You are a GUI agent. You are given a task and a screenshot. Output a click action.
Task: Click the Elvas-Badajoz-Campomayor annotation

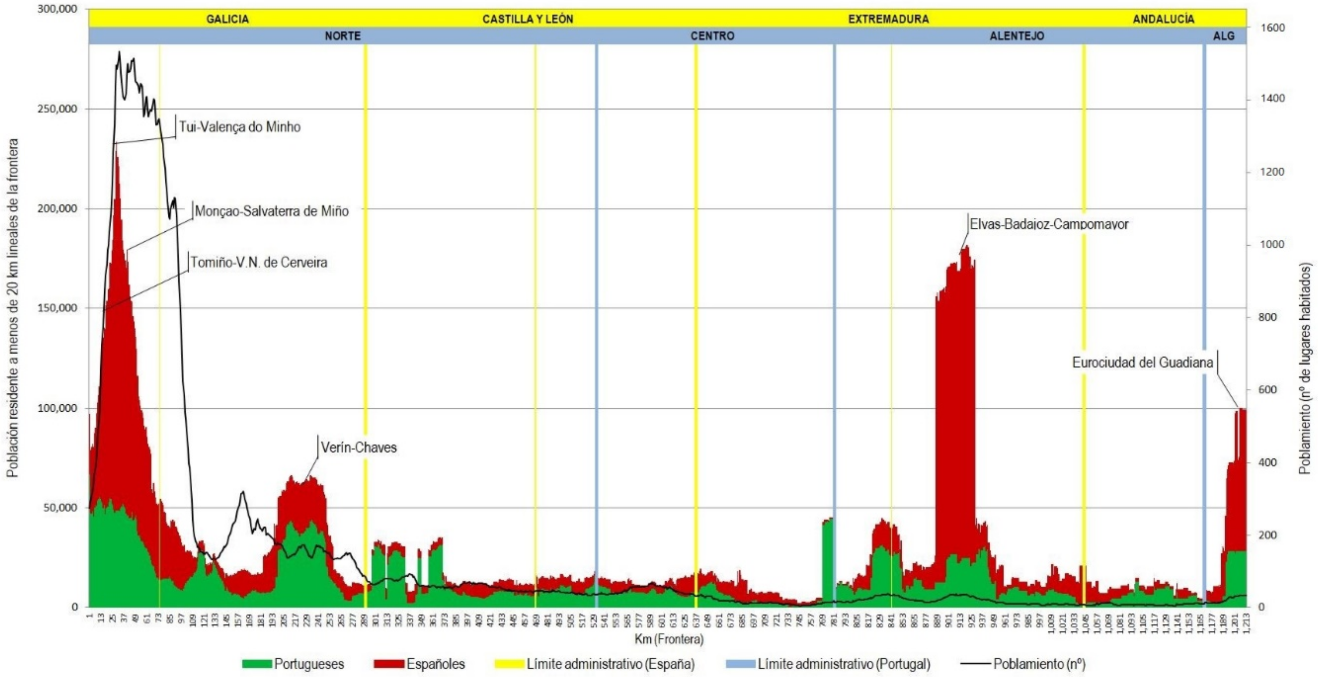(1049, 224)
